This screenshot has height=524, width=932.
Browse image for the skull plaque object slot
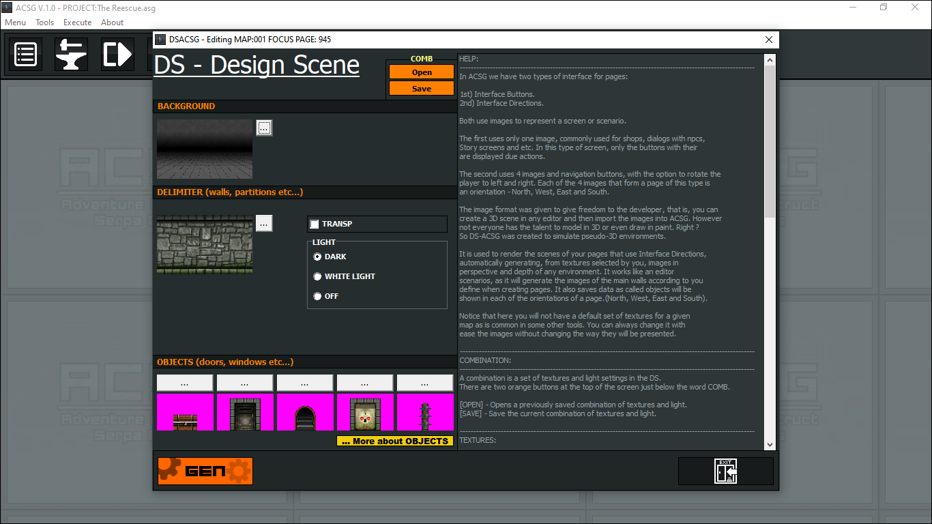click(x=365, y=383)
